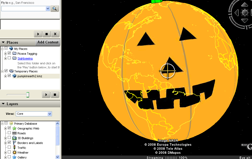Image resolution: width=252 pixels, height=159 pixels.
Task: Click the 3D Buildings icon
Action: point(14,138)
